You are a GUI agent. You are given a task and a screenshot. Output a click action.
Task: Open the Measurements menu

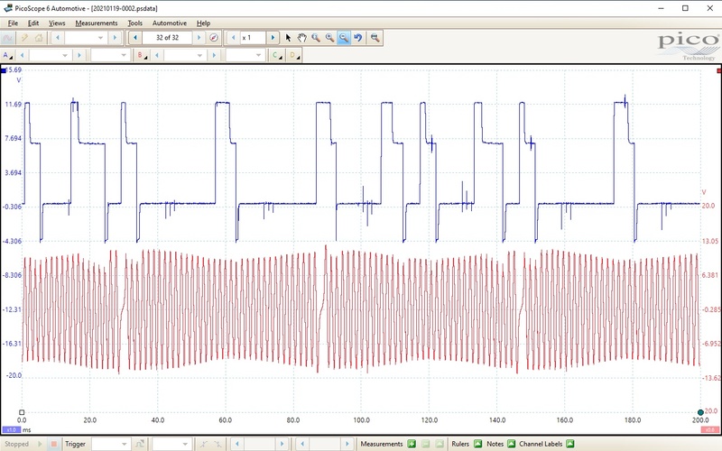(x=97, y=23)
